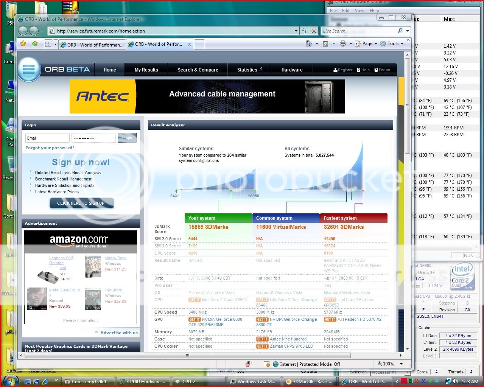Screen dimensions: 484x387
Task: Open the search provider dropdown arrow
Action: [x=408, y=31]
